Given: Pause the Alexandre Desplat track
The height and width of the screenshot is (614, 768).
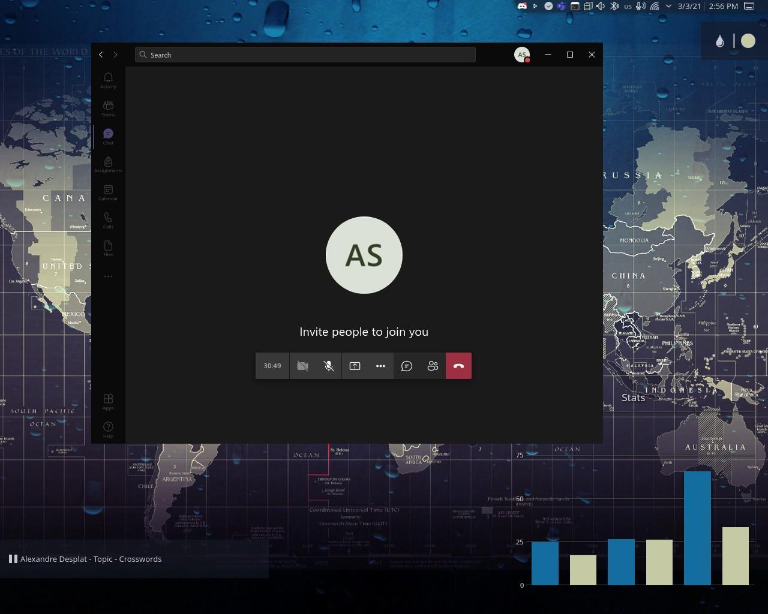Looking at the screenshot, I should point(13,559).
